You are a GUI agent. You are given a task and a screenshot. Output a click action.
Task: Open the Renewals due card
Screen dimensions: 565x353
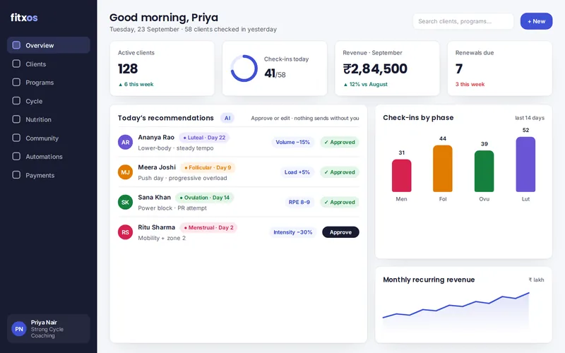click(500, 68)
